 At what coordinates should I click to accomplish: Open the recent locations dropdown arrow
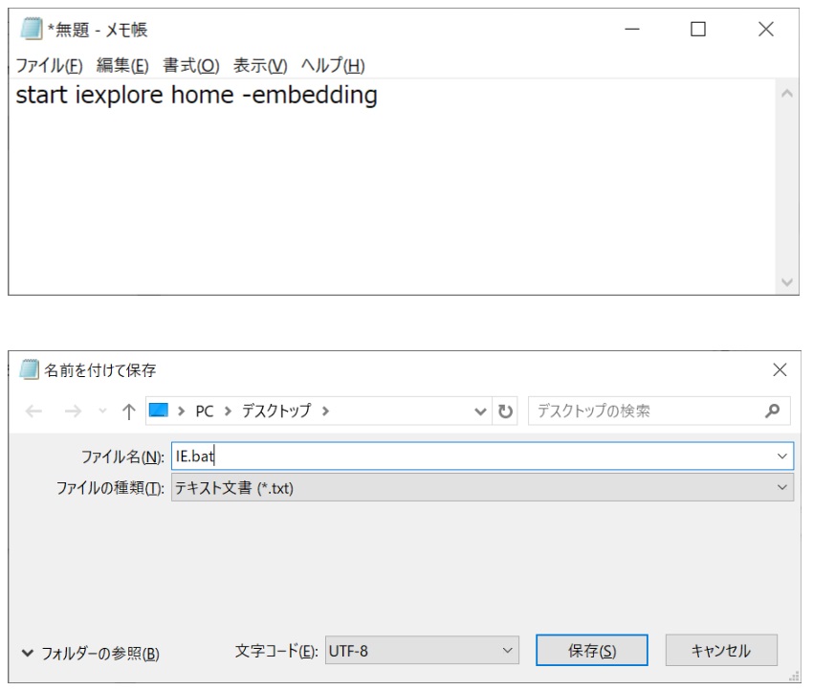click(102, 412)
